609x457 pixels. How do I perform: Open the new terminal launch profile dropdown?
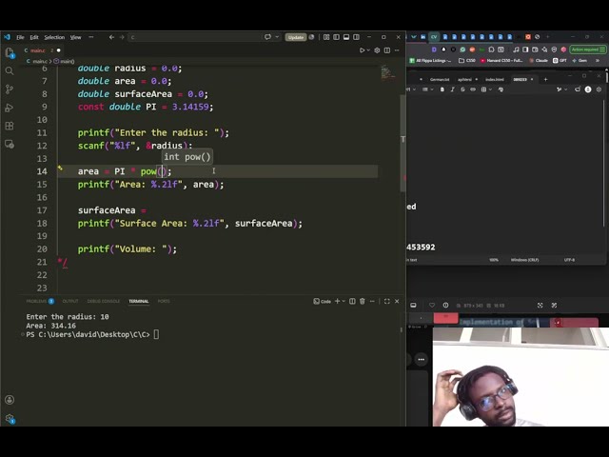344,301
